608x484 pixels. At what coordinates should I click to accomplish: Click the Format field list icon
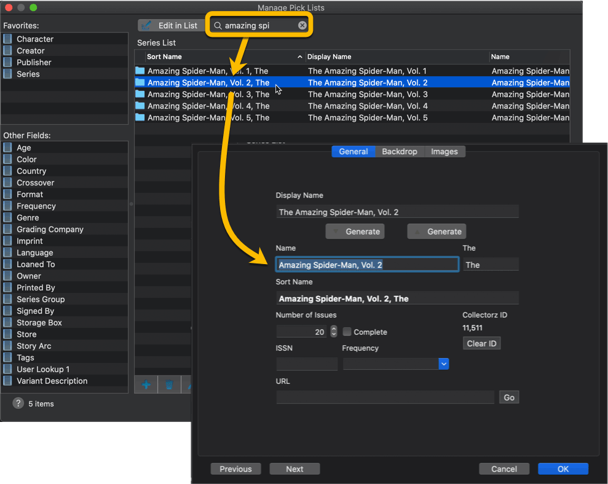coord(7,194)
